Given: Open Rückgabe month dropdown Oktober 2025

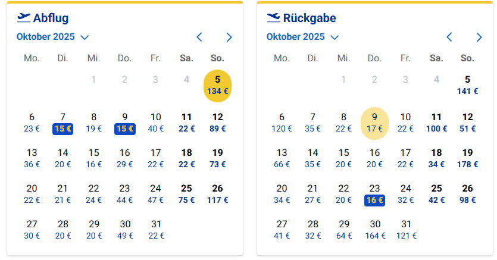Looking at the screenshot, I should [302, 37].
